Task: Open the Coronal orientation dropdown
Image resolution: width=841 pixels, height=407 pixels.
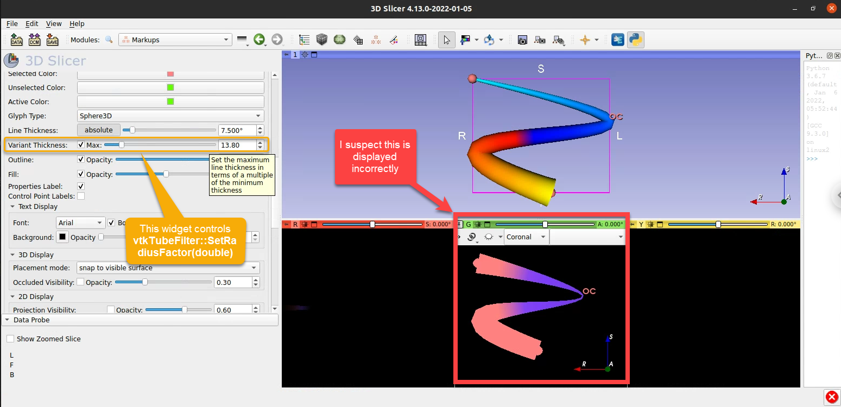Action: click(x=526, y=237)
